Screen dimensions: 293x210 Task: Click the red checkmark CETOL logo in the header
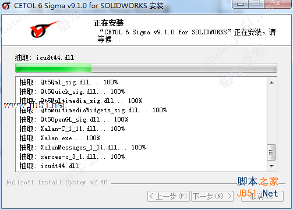tap(44, 30)
